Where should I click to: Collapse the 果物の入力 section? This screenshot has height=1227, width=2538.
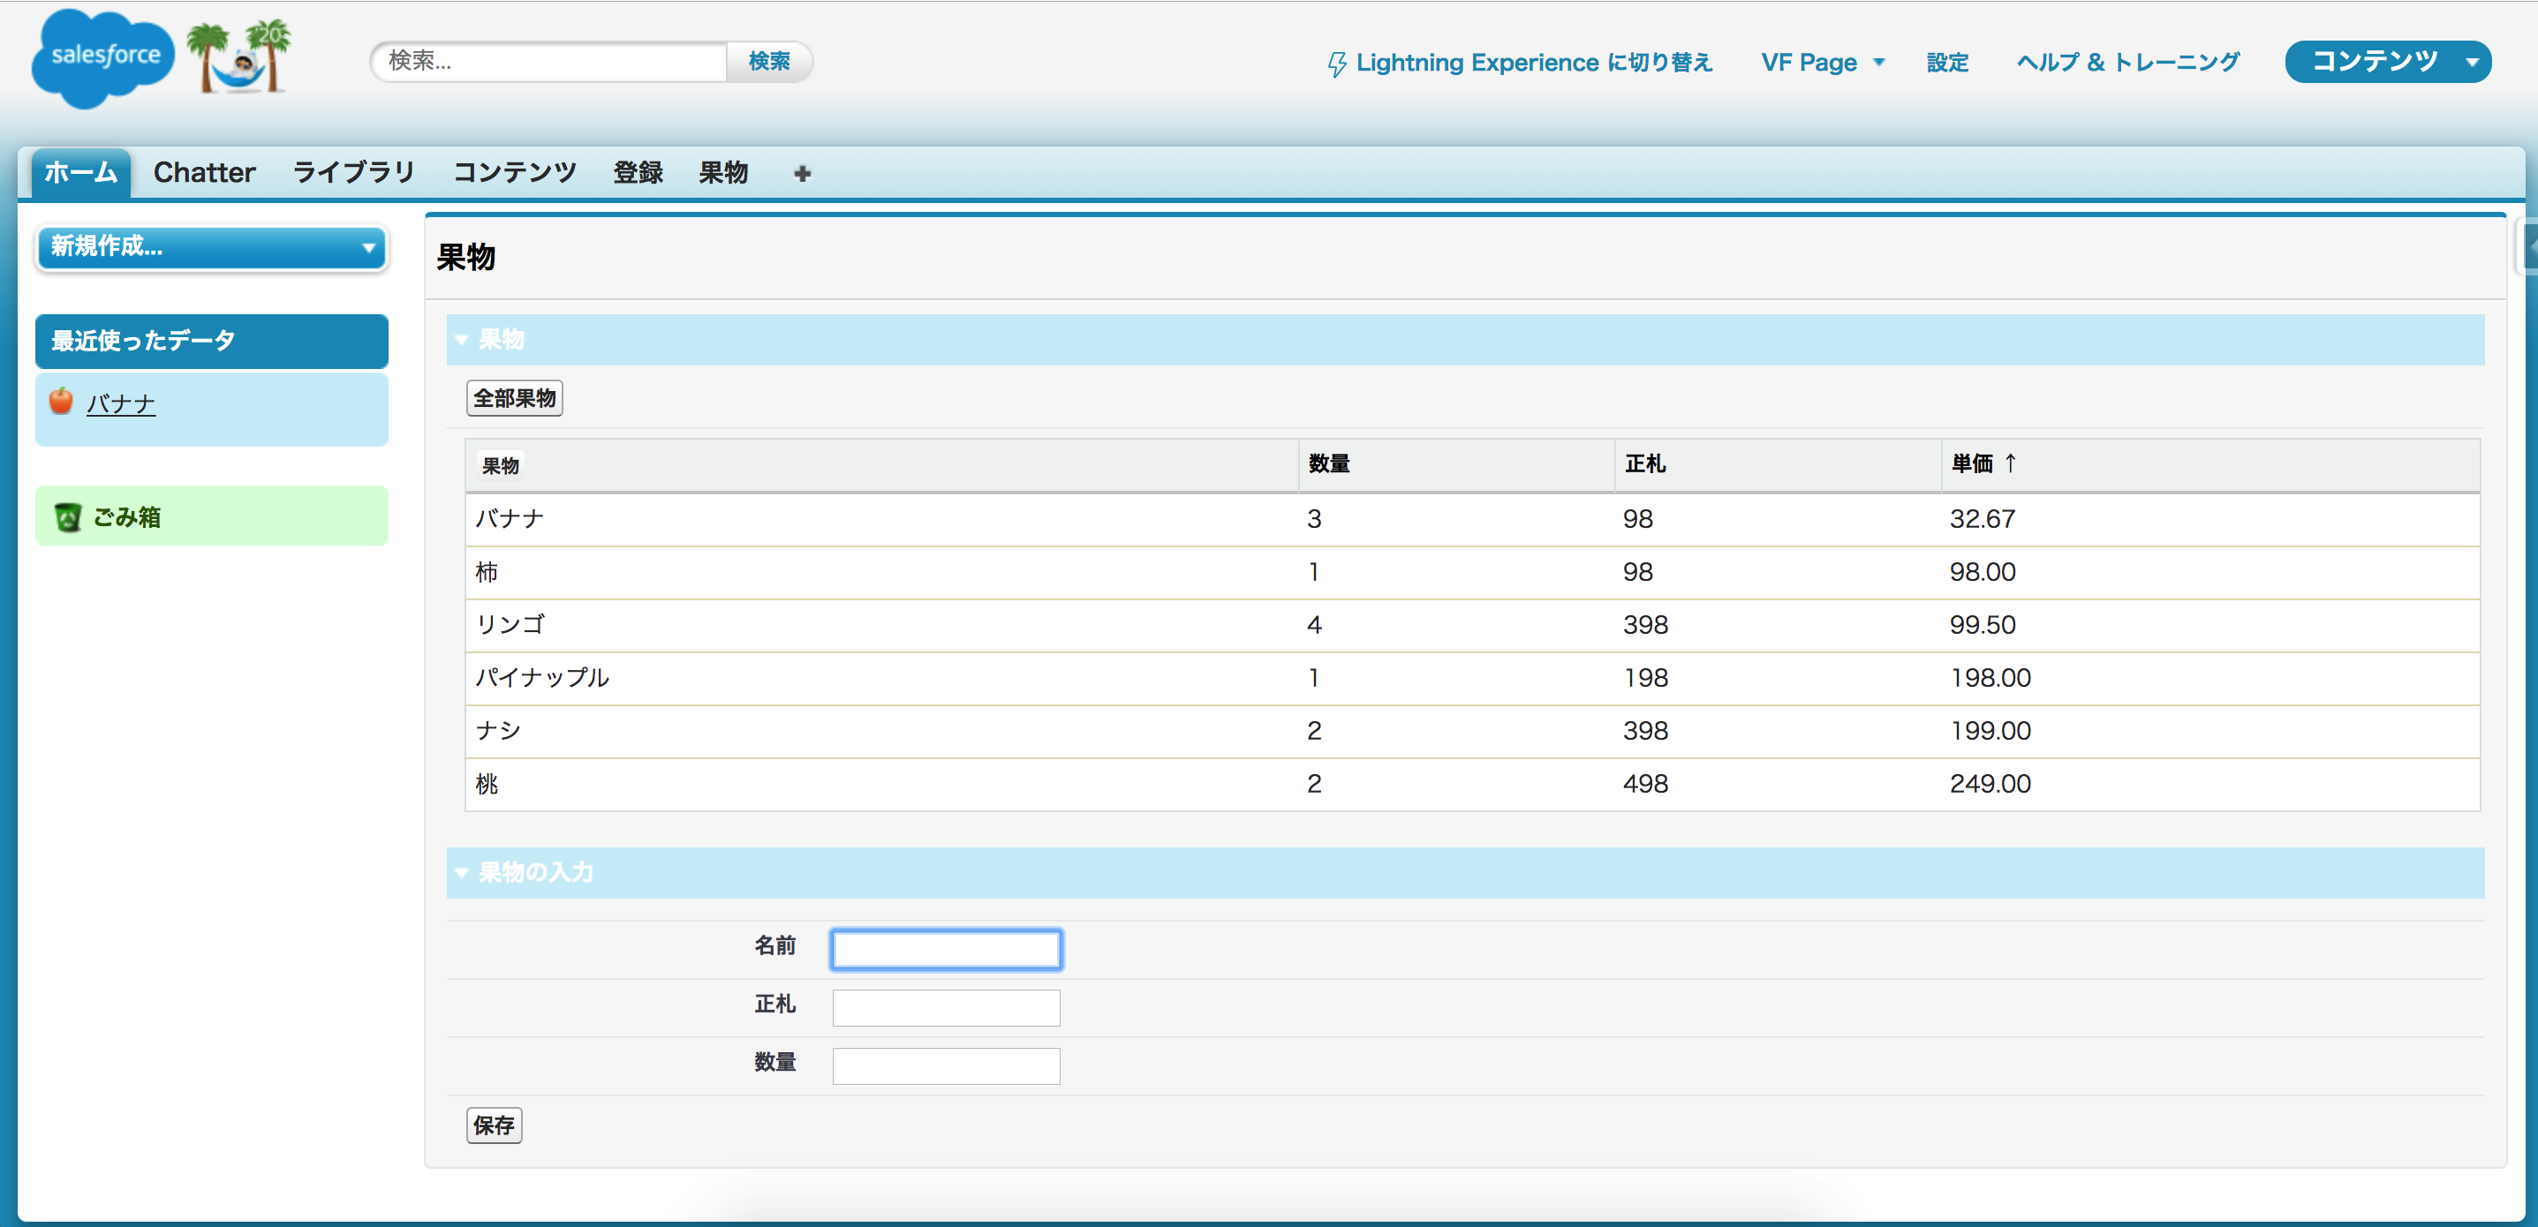[x=461, y=872]
